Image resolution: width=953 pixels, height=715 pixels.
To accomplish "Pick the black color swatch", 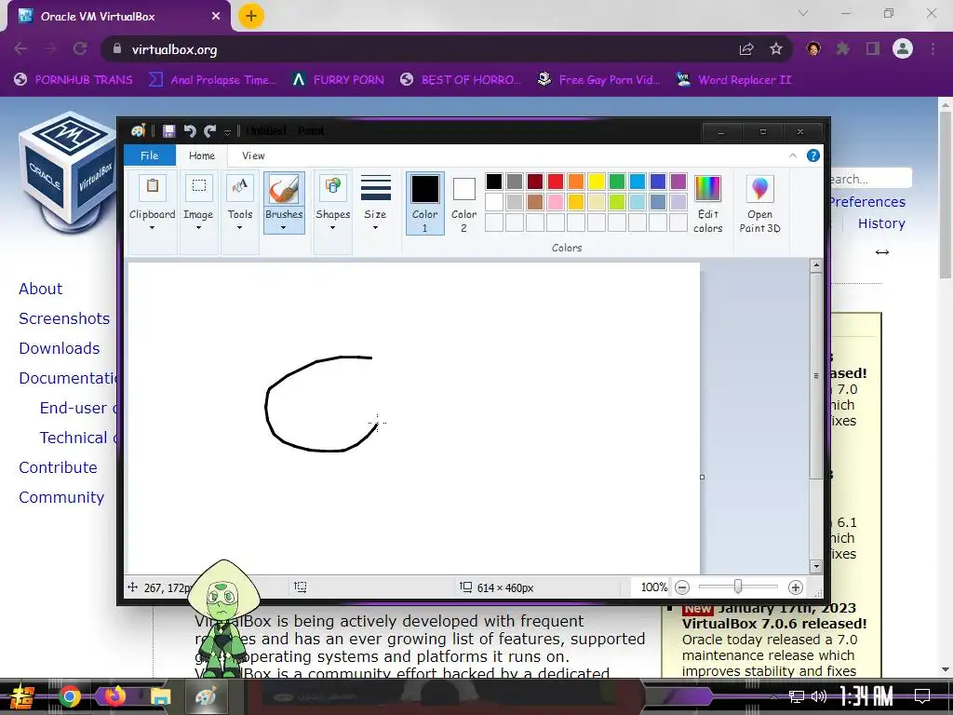I will (494, 182).
